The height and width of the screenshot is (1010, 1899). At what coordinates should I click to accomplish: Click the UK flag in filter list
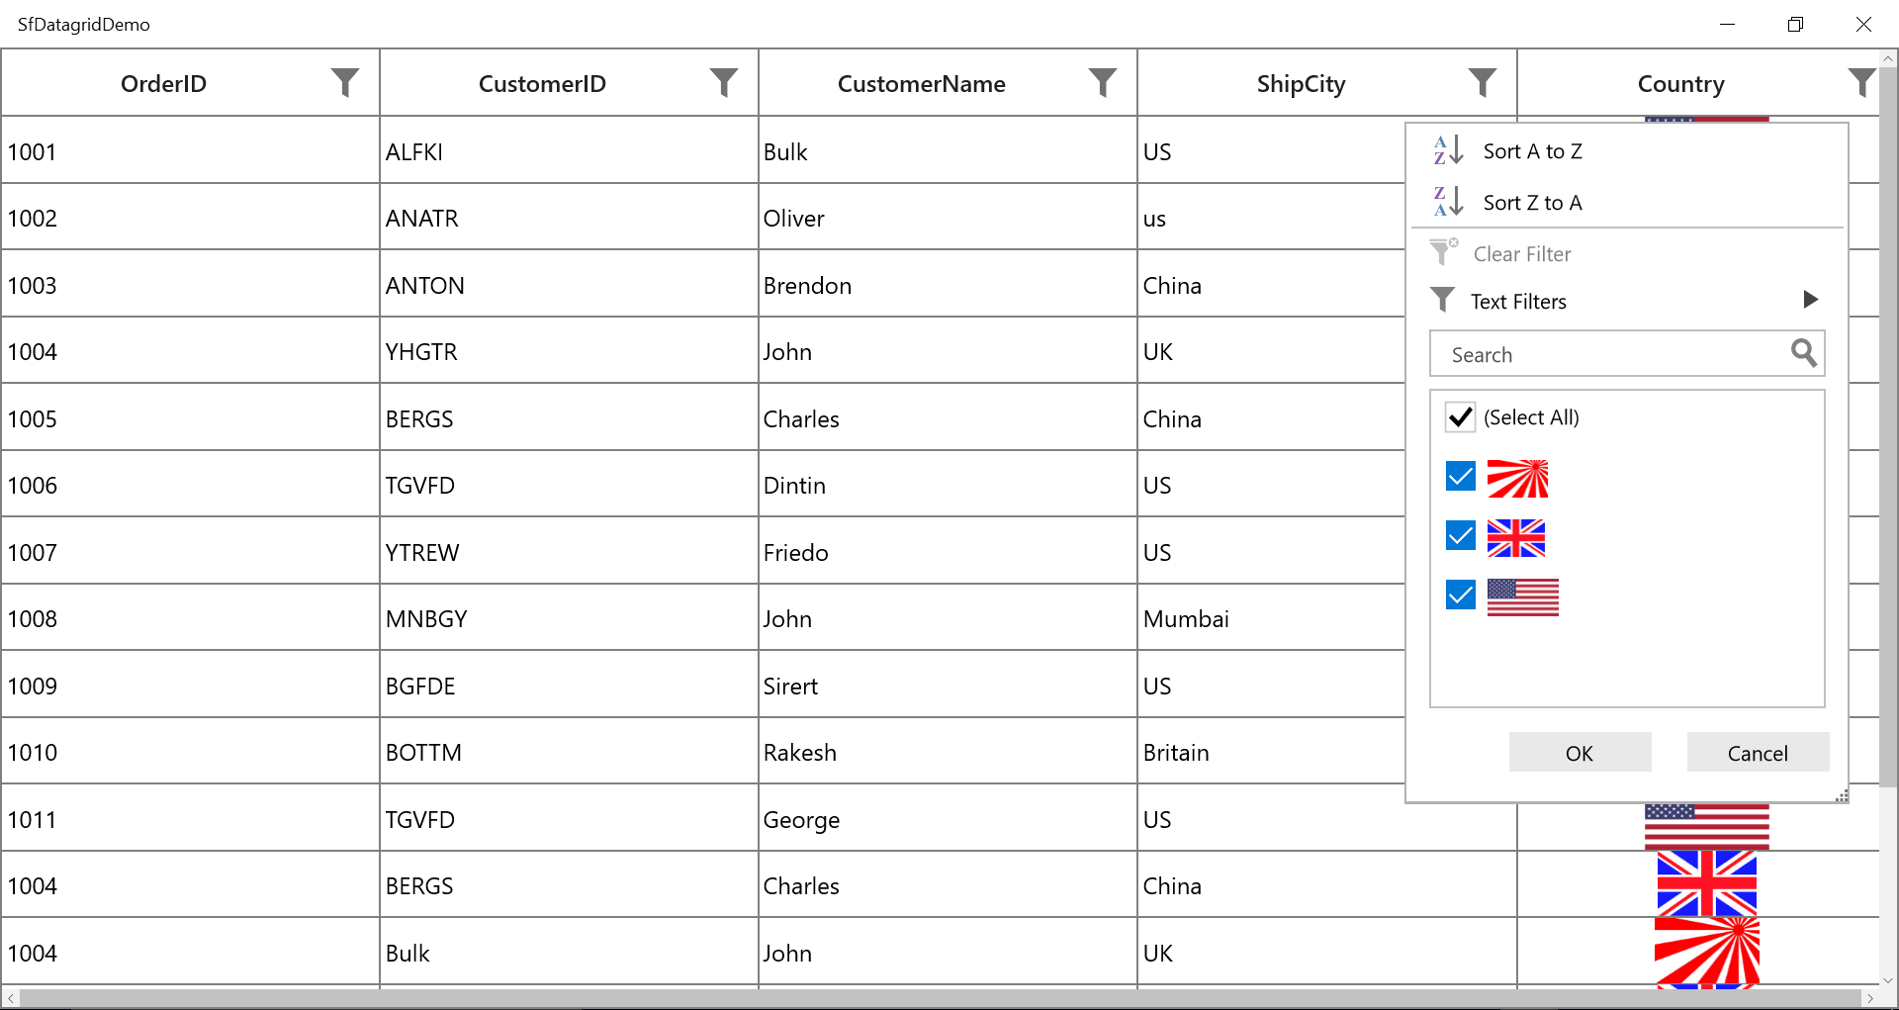point(1516,538)
